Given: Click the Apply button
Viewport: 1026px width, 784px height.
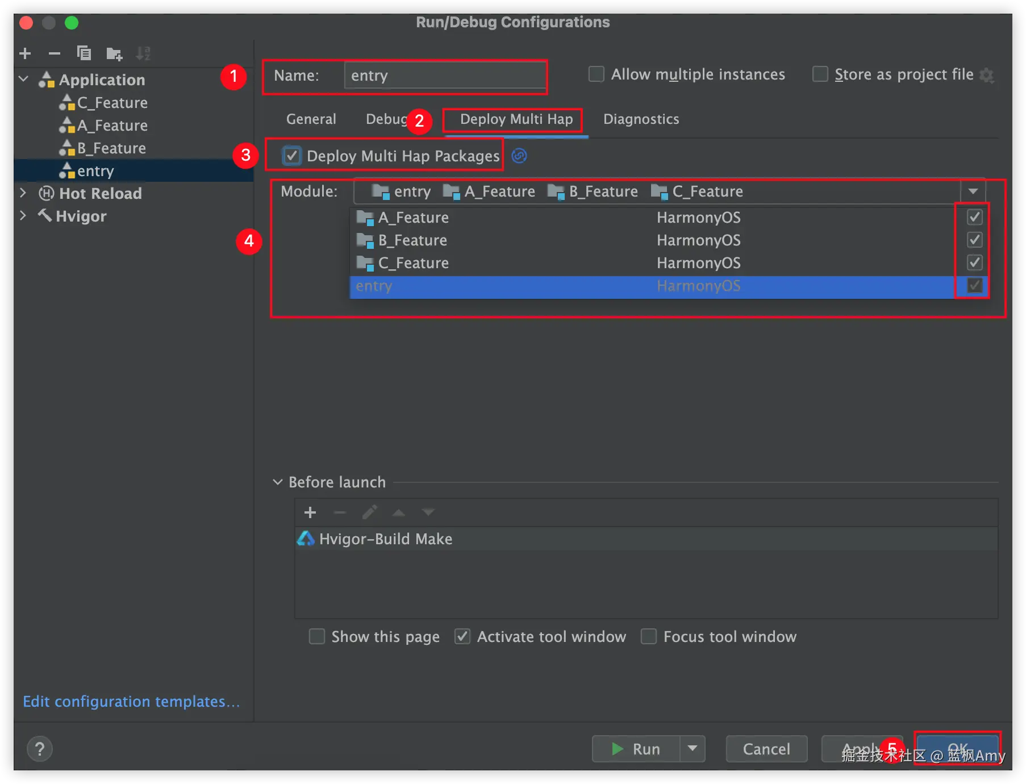Looking at the screenshot, I should pyautogui.click(x=862, y=749).
